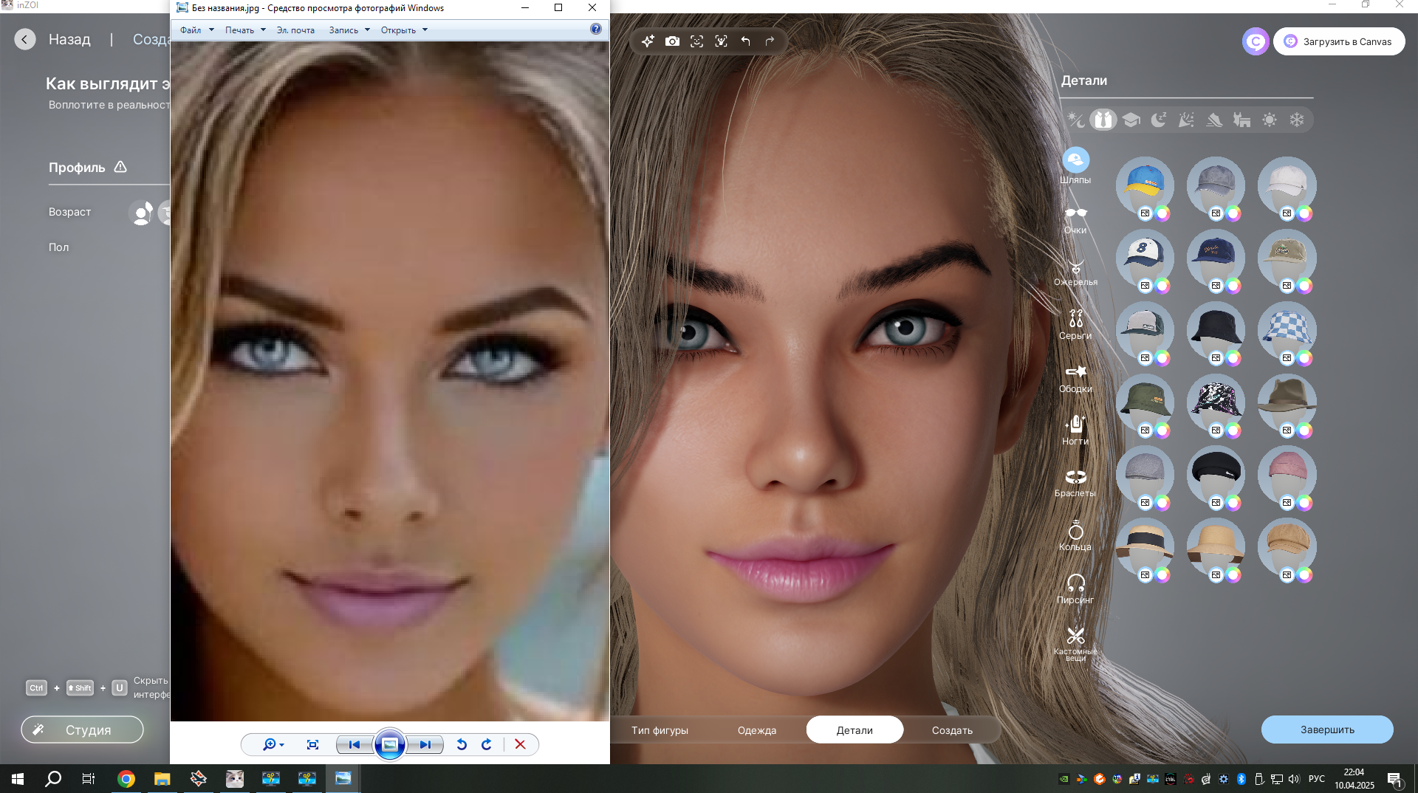
Task: Switch to the Тип фигуры tab
Action: coord(660,730)
